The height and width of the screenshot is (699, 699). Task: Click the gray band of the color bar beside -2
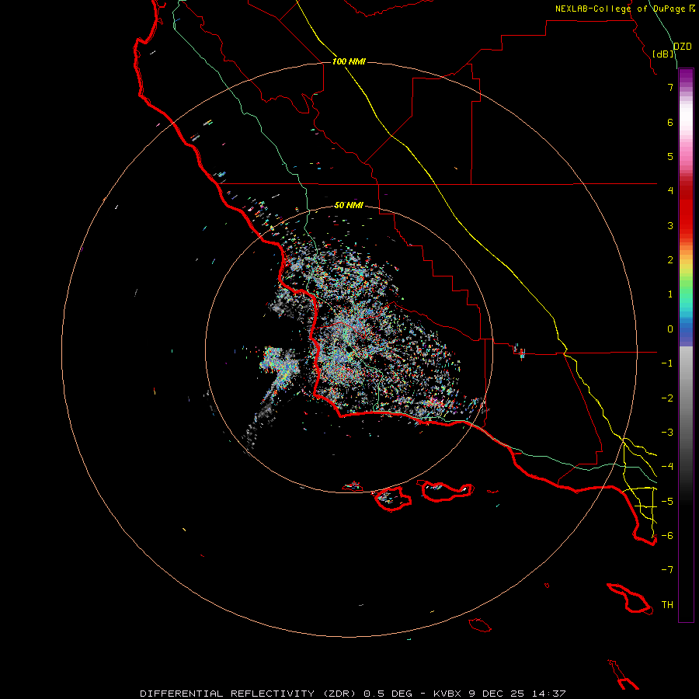tap(686, 398)
